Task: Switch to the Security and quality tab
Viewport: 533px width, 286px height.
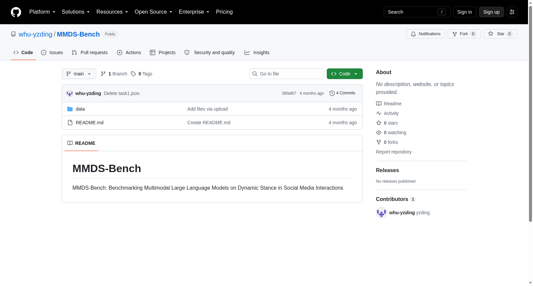Action: [210, 52]
